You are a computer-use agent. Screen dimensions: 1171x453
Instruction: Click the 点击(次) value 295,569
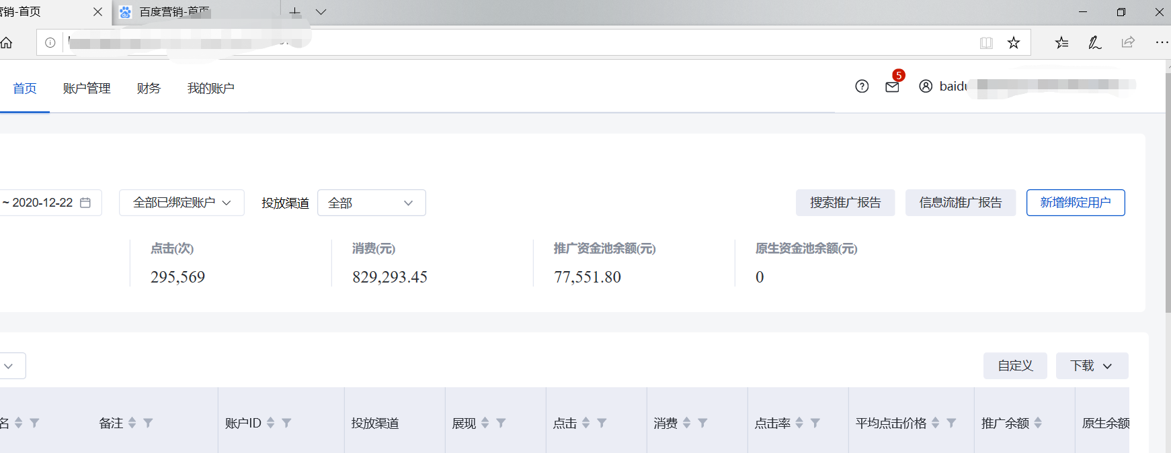[177, 277]
